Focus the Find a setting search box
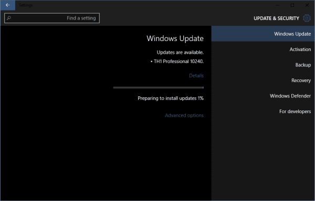 [52, 18]
